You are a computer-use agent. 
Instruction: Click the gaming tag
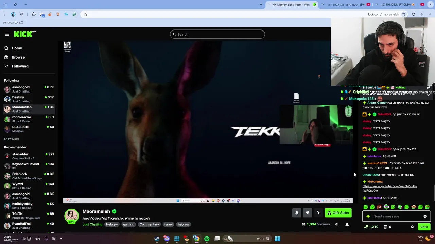(x=128, y=224)
